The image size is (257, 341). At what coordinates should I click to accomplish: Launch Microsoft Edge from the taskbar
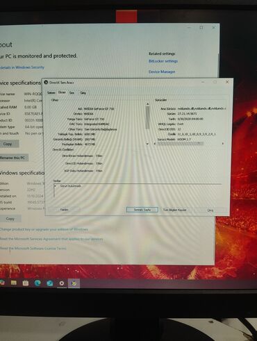click(38, 283)
